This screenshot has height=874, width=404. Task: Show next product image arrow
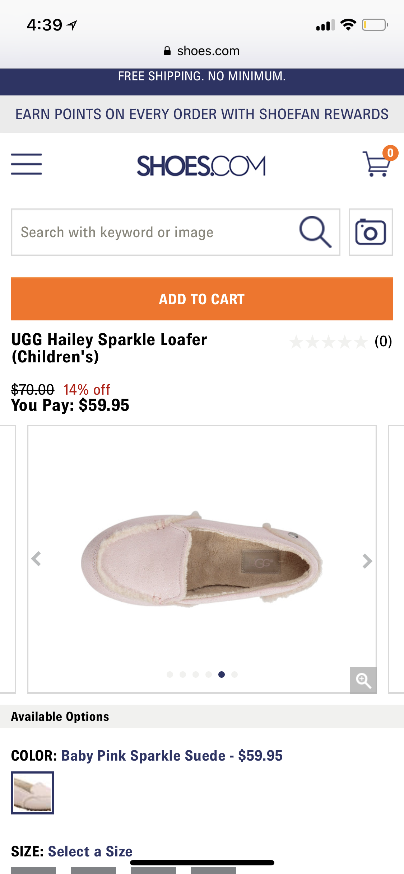[x=367, y=561]
